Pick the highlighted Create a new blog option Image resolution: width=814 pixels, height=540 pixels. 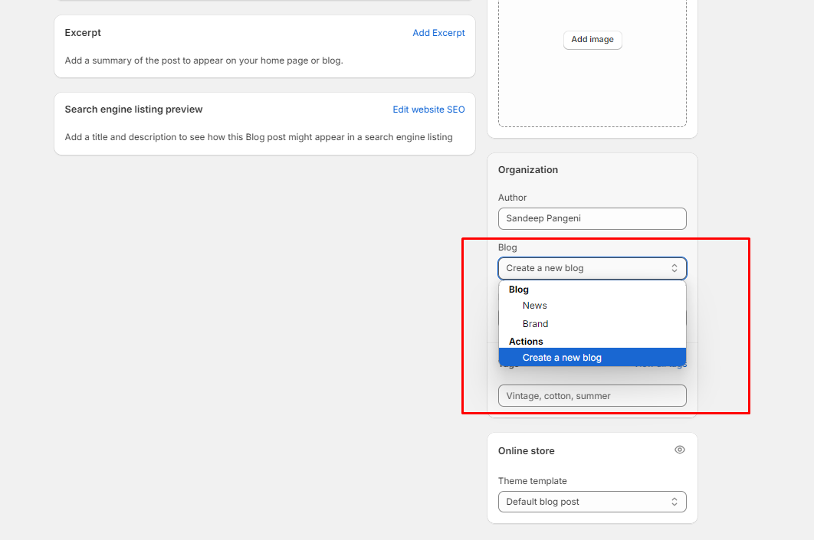(x=562, y=358)
